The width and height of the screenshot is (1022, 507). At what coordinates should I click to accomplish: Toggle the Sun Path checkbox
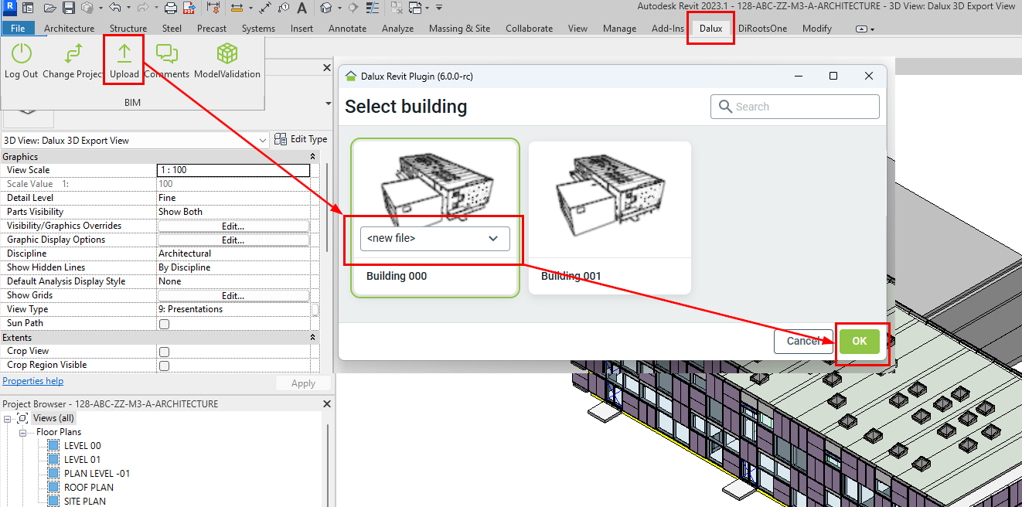click(x=164, y=324)
